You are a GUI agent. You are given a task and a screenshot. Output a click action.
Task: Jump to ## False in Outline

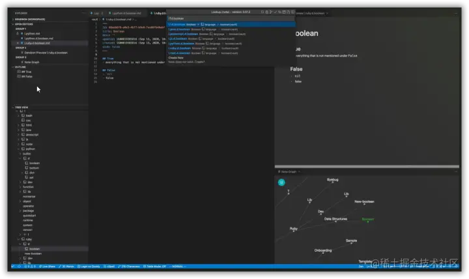pos(27,77)
